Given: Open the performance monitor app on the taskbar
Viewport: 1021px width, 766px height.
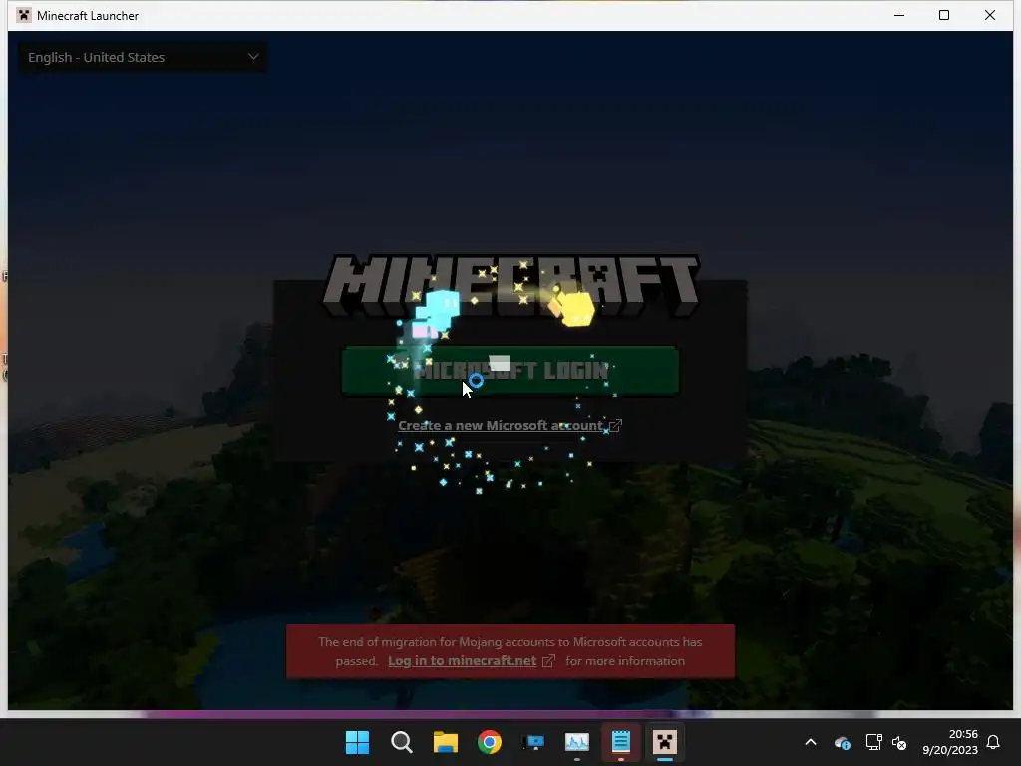Looking at the screenshot, I should (x=577, y=742).
